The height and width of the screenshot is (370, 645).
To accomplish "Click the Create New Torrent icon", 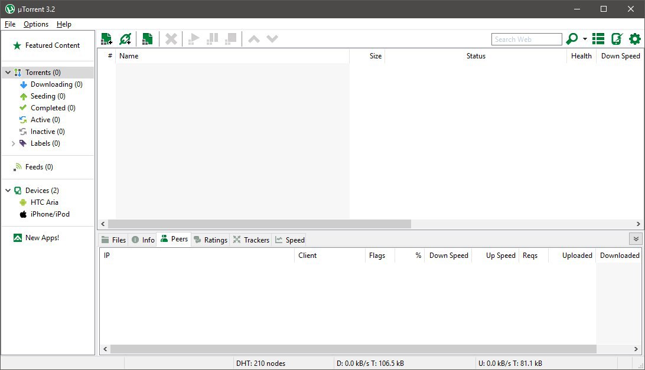I will [x=147, y=39].
